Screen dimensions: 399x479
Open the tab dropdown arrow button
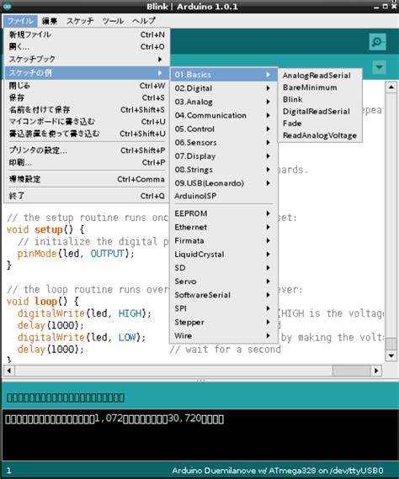(x=379, y=67)
